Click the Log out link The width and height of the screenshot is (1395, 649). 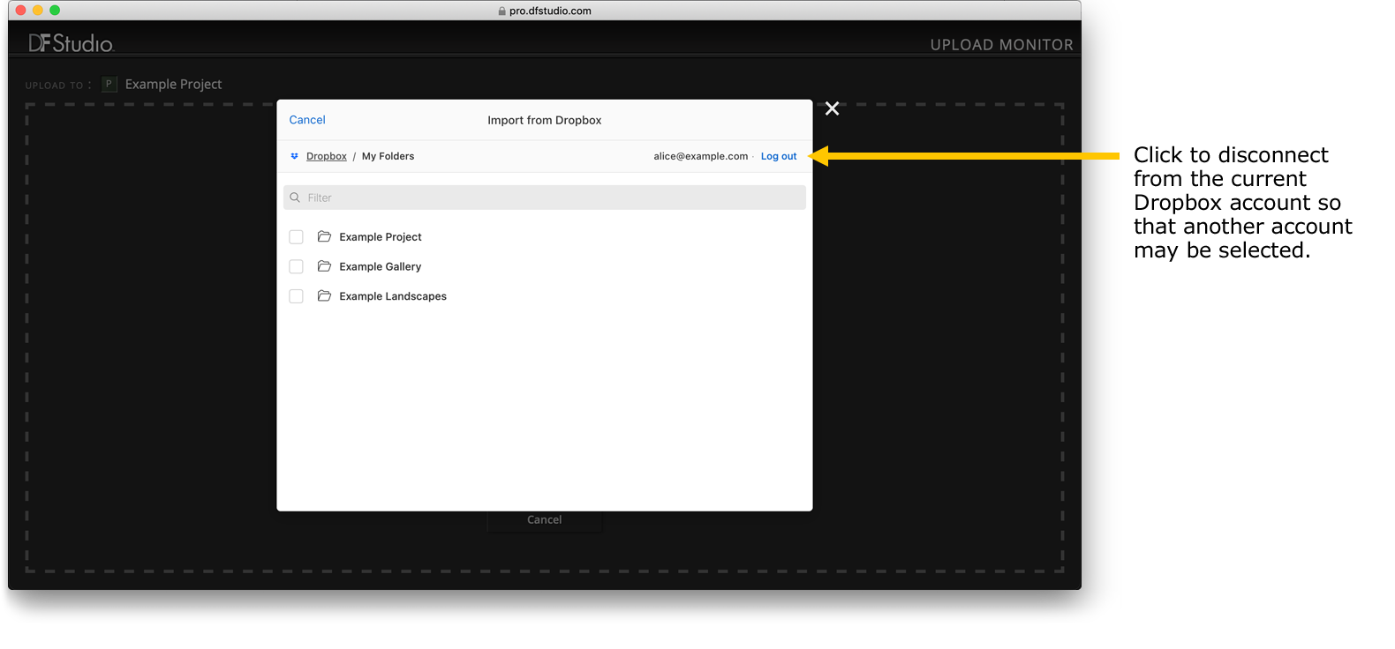coord(779,156)
